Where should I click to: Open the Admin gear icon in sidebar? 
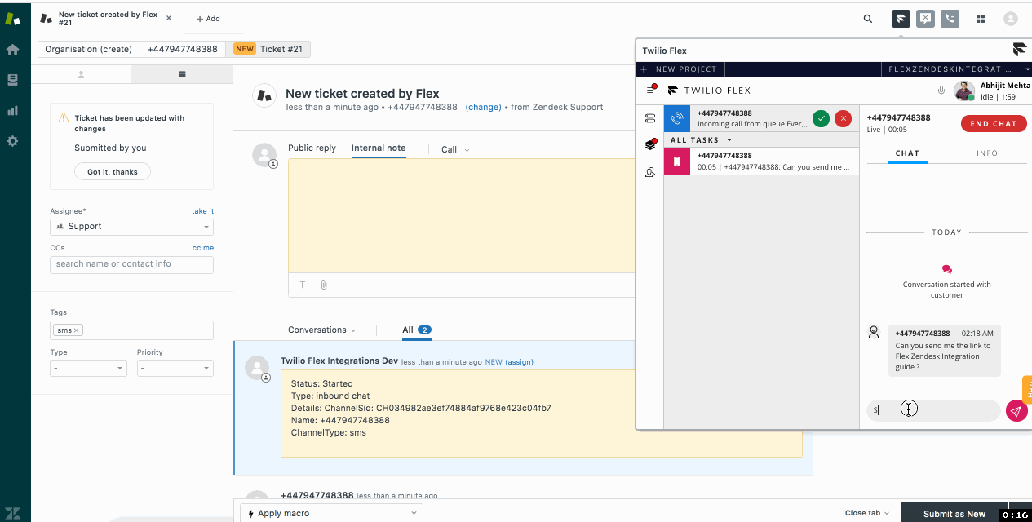tap(12, 141)
